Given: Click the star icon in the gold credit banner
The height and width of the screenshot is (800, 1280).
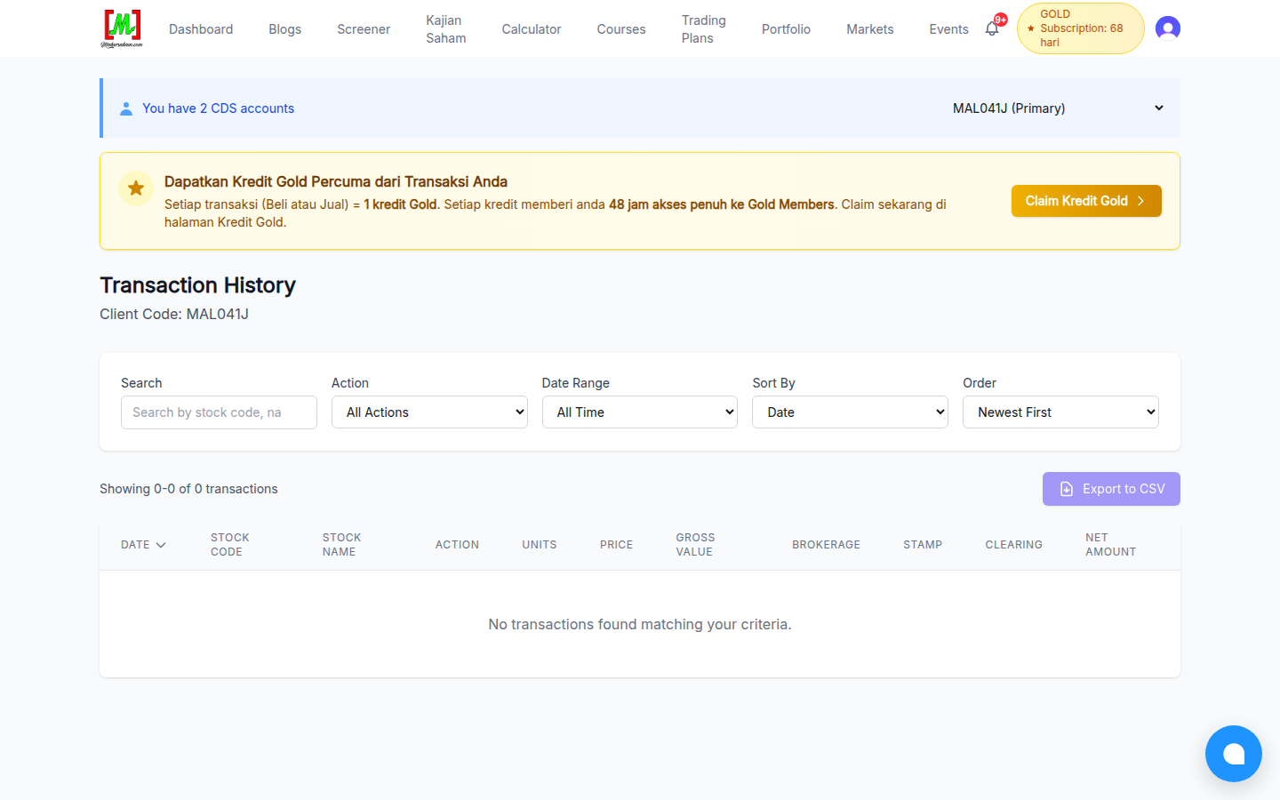Looking at the screenshot, I should pyautogui.click(x=136, y=188).
